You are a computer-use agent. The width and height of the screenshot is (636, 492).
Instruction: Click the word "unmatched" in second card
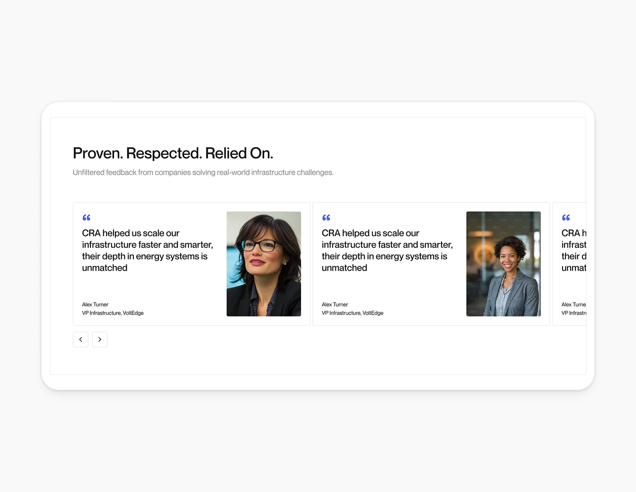click(344, 268)
